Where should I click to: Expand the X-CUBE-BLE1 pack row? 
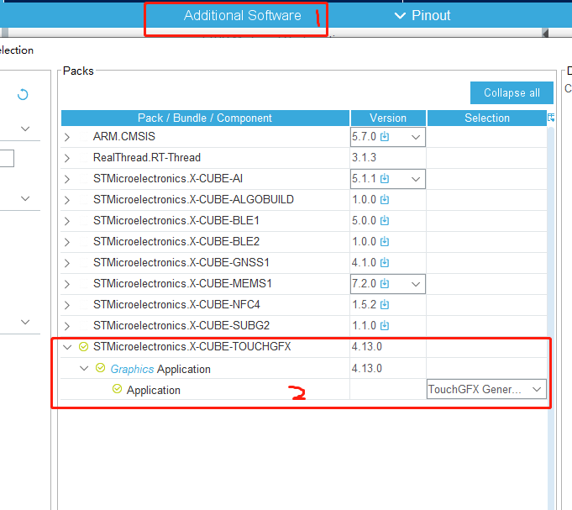66,221
